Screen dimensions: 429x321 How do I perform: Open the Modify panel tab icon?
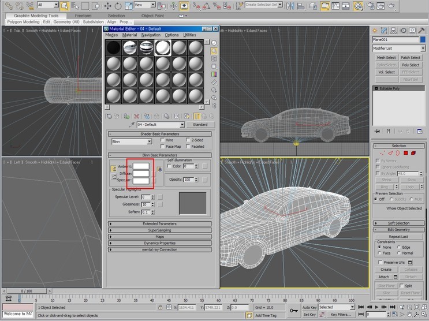click(x=384, y=31)
